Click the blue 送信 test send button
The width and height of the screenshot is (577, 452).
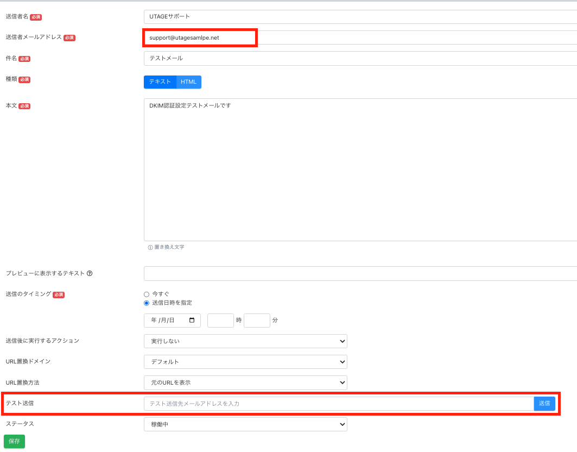click(544, 403)
